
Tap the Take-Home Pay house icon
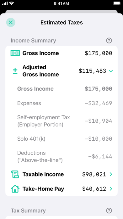pyautogui.click(x=15, y=189)
